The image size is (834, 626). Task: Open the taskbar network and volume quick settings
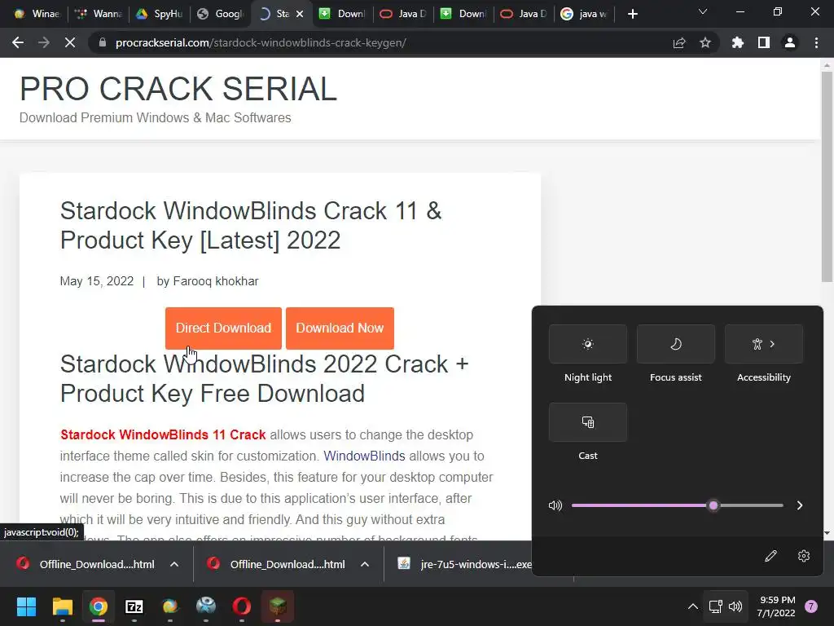tap(726, 606)
